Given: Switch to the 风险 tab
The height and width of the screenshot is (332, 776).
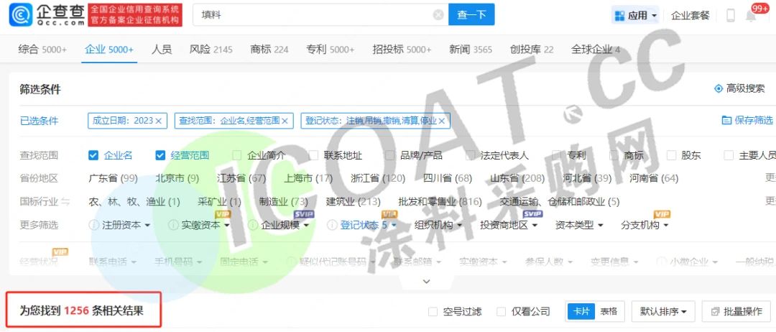Looking at the screenshot, I should tap(211, 50).
